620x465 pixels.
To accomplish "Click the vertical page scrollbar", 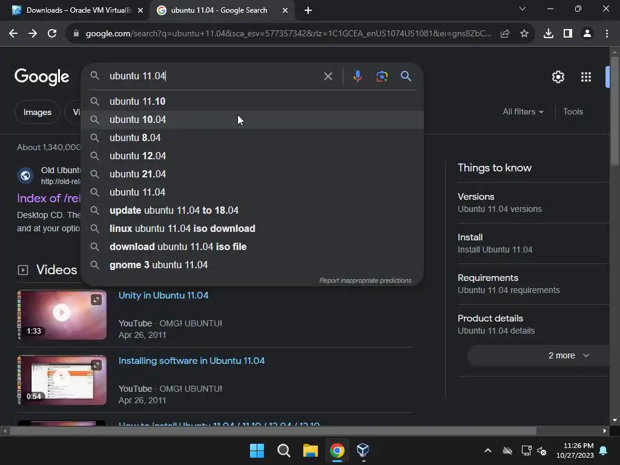I will pos(615,111).
